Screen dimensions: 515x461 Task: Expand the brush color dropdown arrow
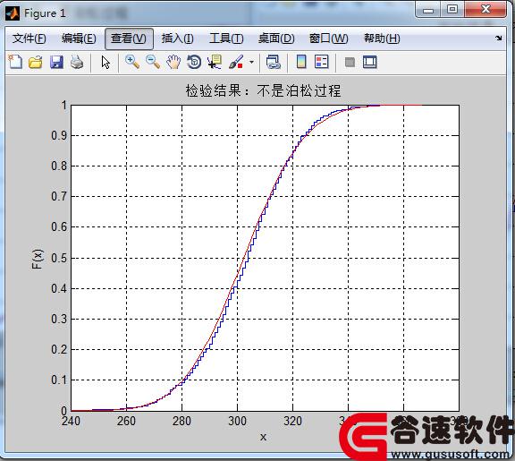251,62
